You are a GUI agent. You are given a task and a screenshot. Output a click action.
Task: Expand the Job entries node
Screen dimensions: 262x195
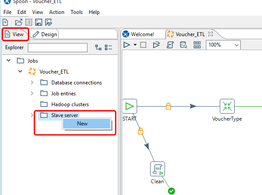point(32,94)
